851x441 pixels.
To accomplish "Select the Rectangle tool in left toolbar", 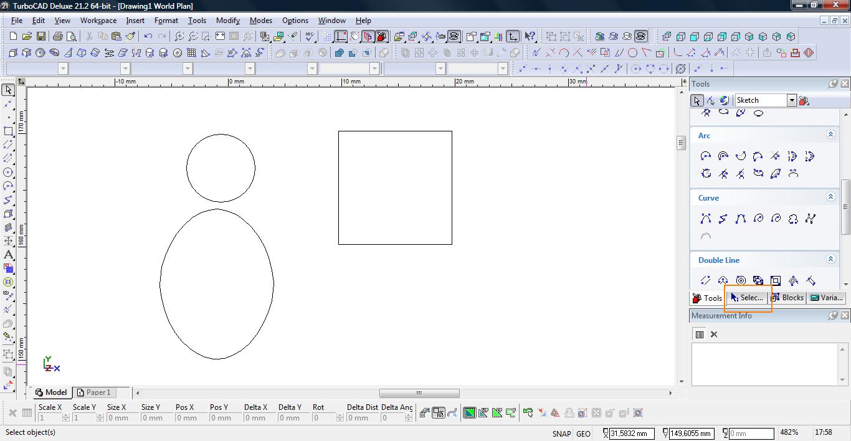I will coord(8,131).
